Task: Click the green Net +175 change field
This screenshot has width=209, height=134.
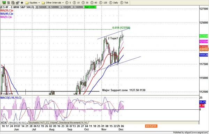Action: (x=90, y=7)
